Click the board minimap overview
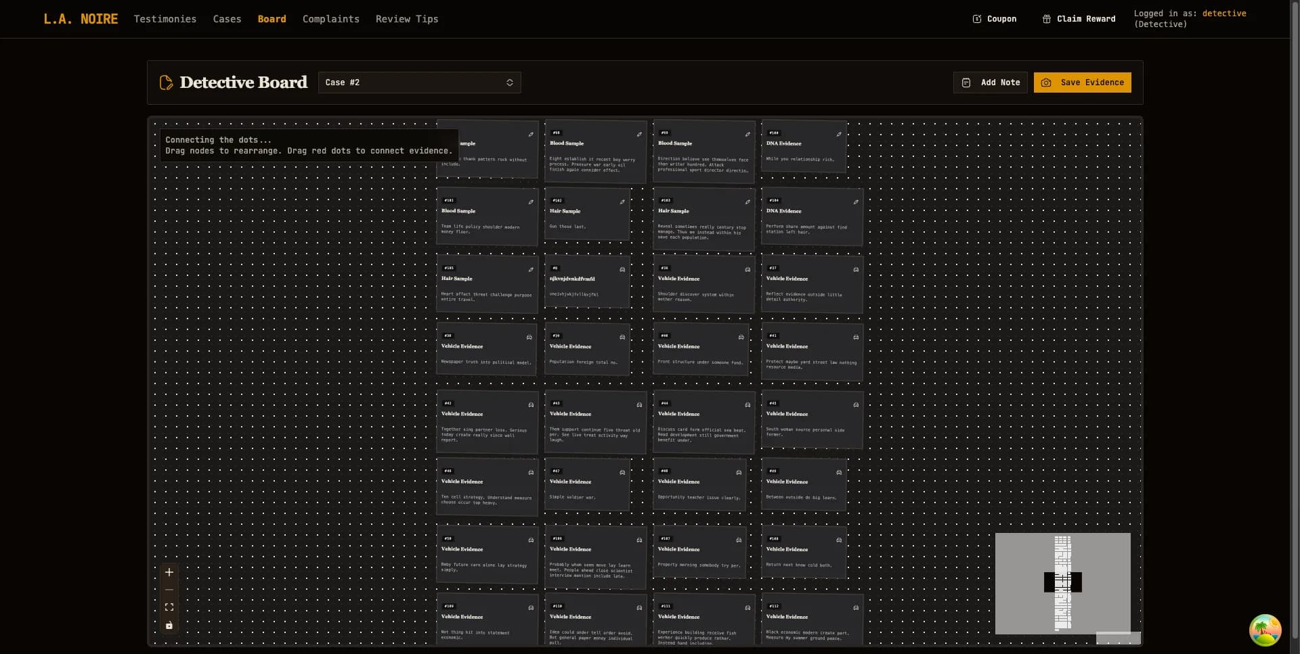The image size is (1300, 654). 1062,583
